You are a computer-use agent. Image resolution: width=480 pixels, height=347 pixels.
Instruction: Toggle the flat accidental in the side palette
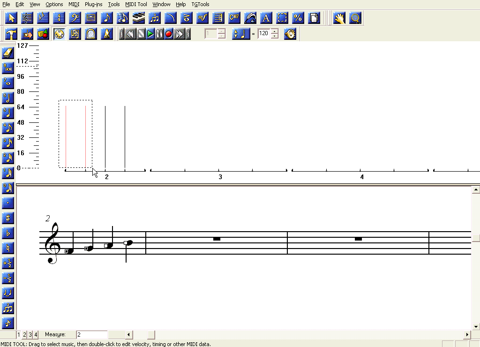coord(8,233)
